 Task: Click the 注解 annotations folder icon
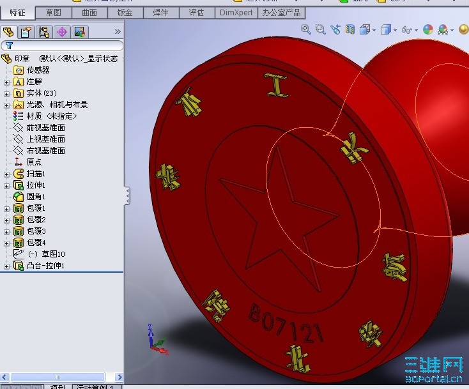pos(19,82)
